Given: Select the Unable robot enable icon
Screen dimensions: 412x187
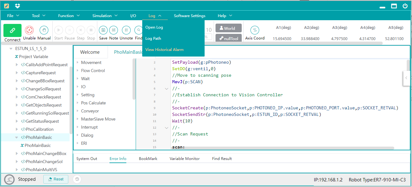Looking at the screenshot, I should 29,30.
